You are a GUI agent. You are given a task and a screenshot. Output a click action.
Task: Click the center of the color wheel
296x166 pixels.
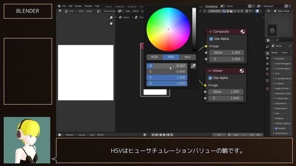point(168,30)
